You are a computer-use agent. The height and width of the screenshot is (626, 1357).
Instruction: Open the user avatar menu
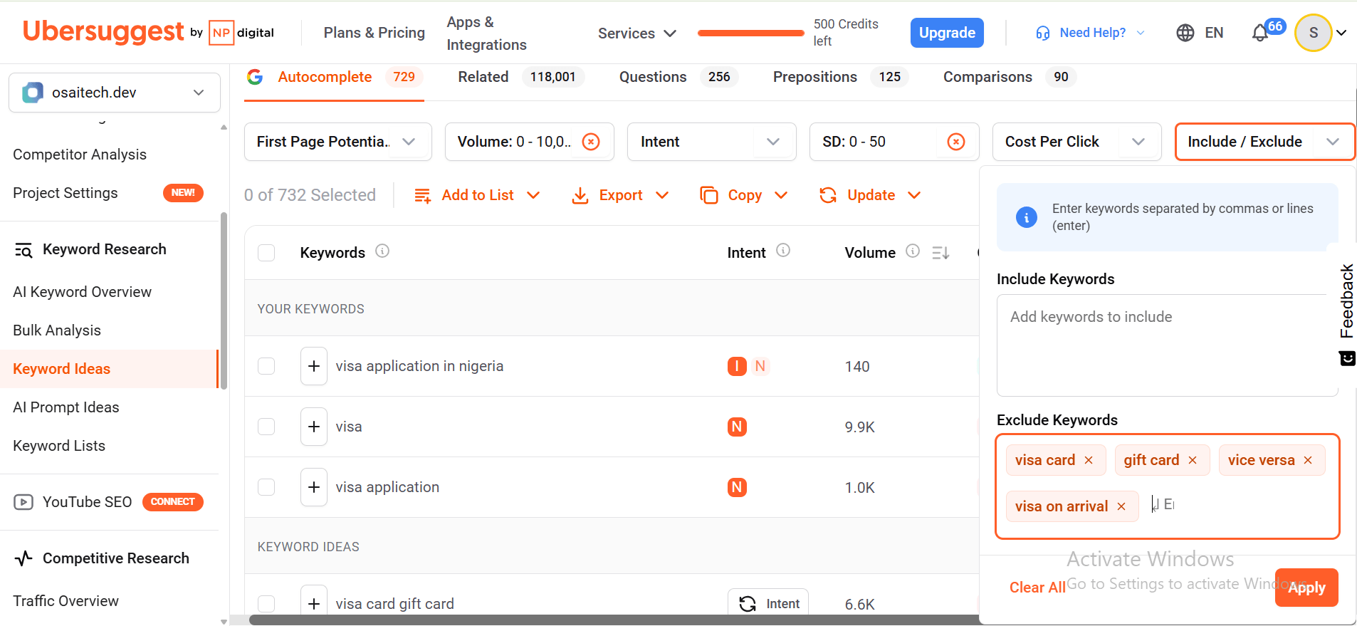[1314, 33]
